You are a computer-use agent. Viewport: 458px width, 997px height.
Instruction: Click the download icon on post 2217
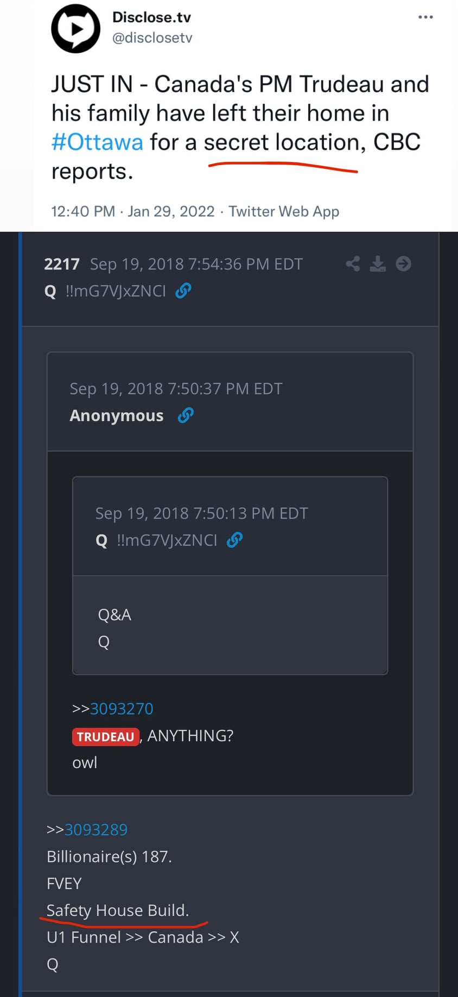pos(378,264)
